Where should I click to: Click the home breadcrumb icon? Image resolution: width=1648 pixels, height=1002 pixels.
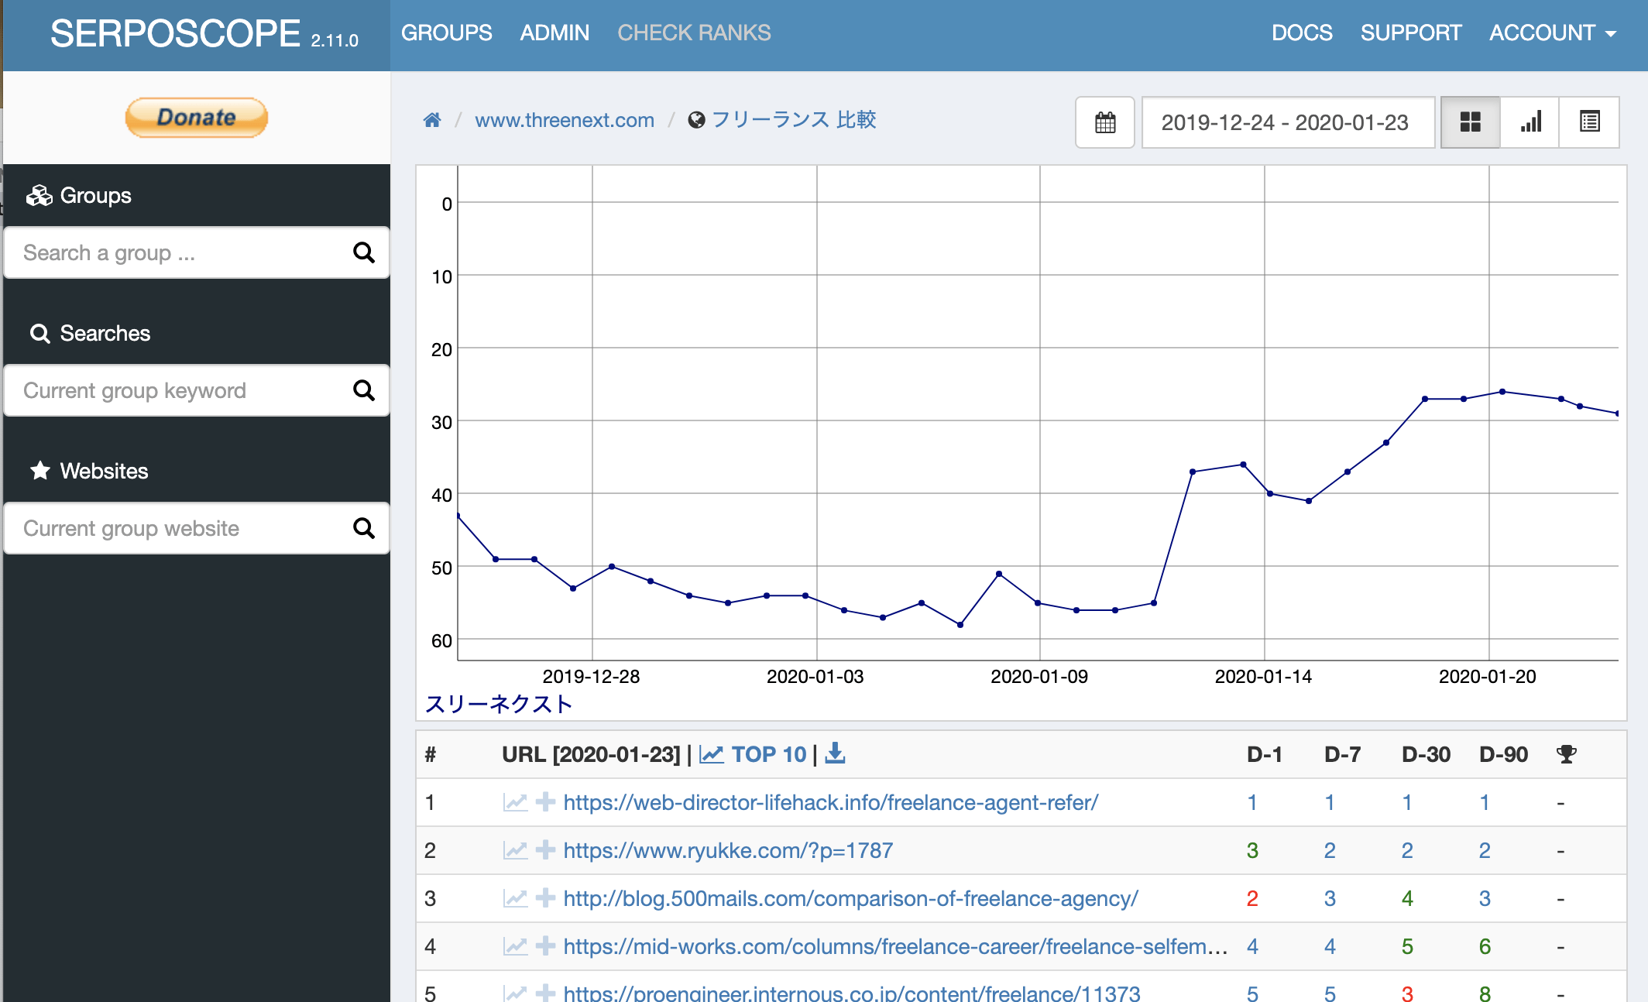(432, 120)
